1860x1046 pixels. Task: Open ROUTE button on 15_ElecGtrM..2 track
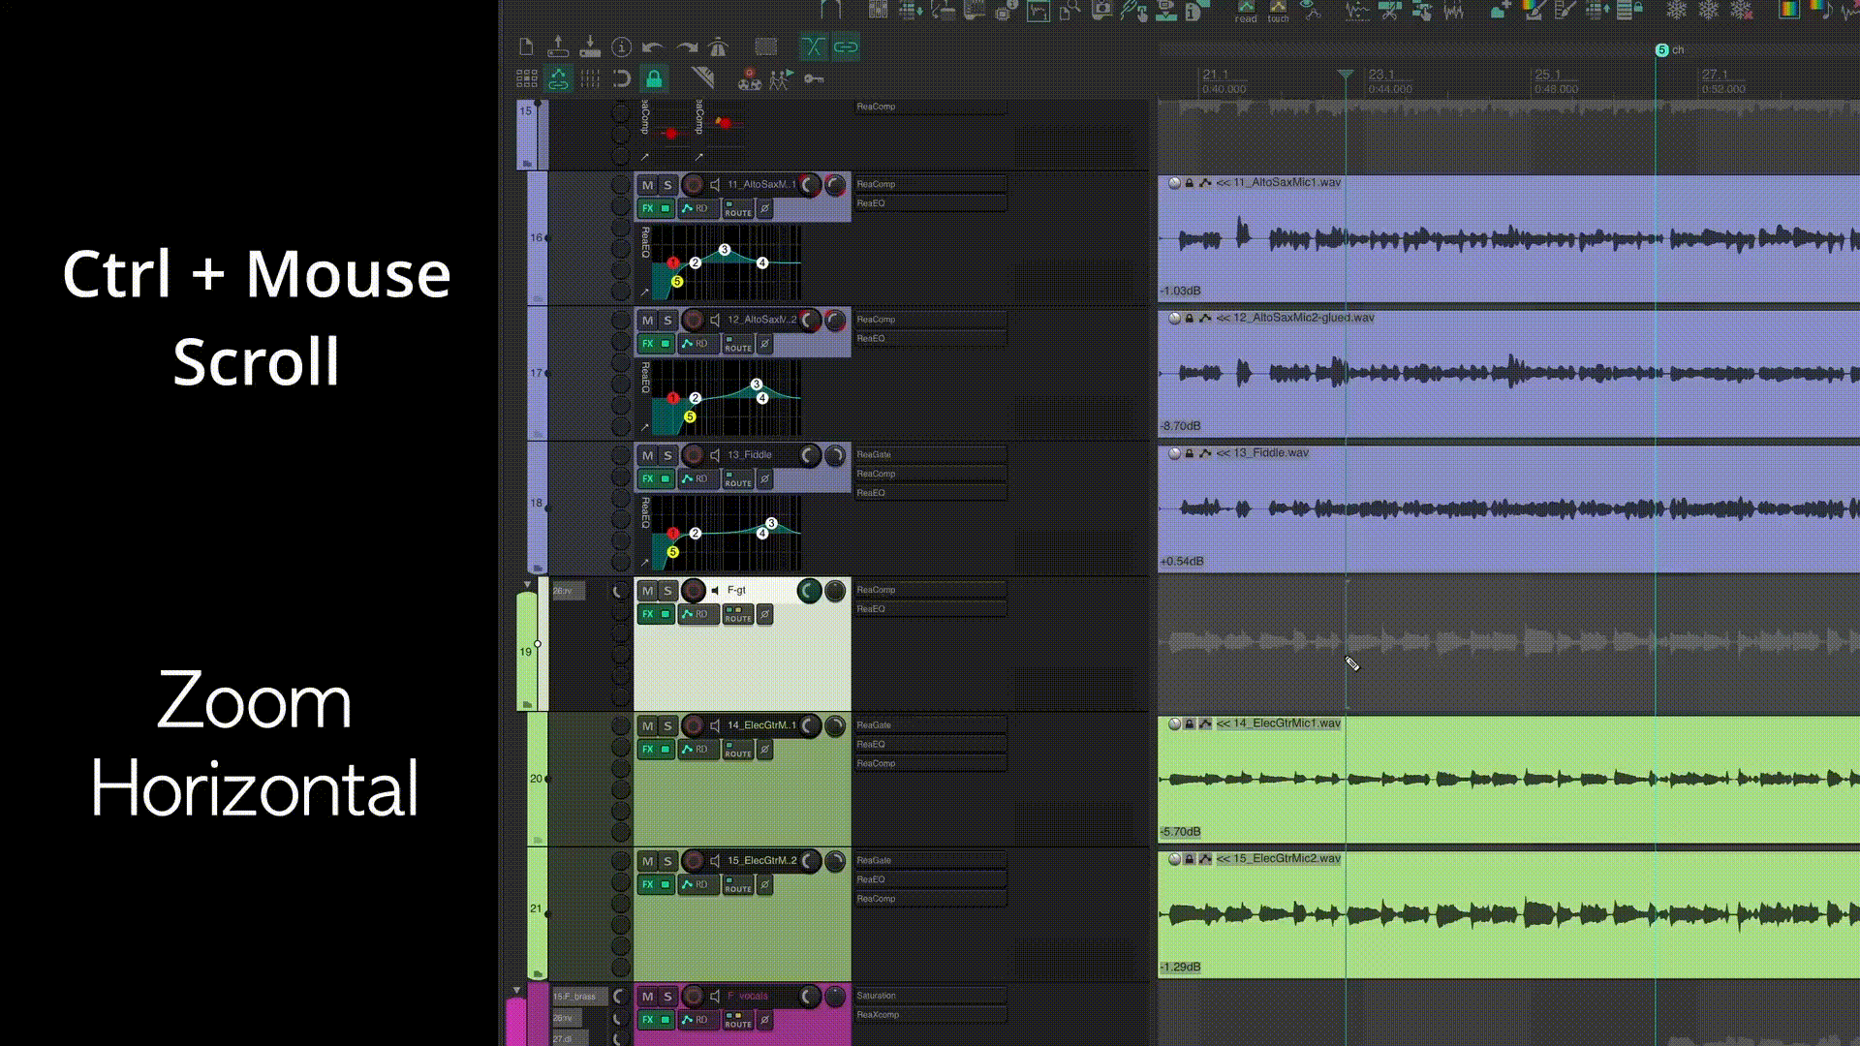tap(738, 885)
